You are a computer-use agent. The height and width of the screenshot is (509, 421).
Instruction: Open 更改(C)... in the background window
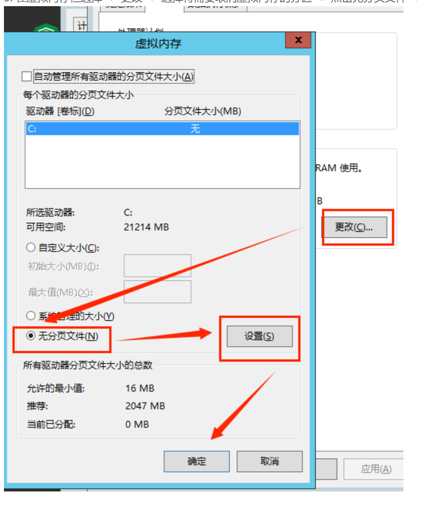coord(354,227)
